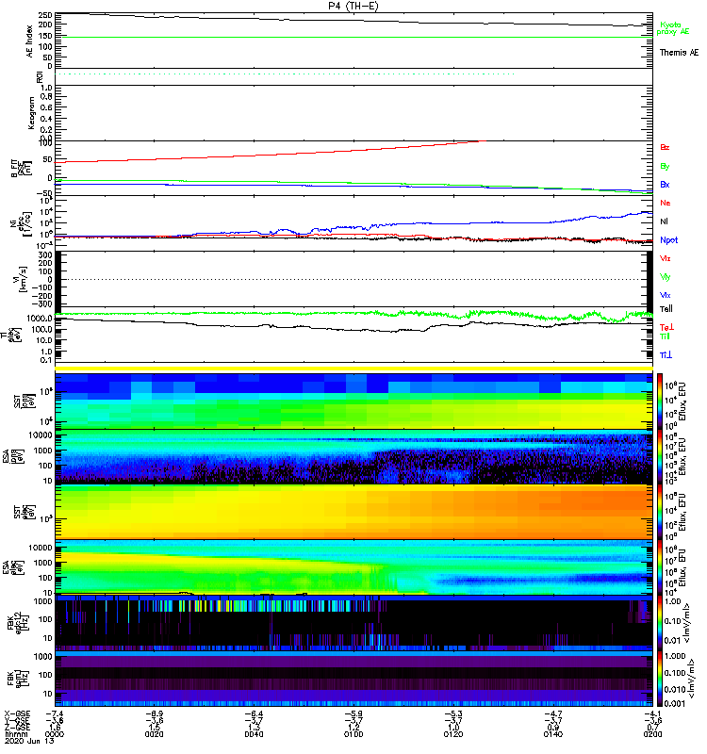Select the blue Bx legend label

pyautogui.click(x=665, y=184)
